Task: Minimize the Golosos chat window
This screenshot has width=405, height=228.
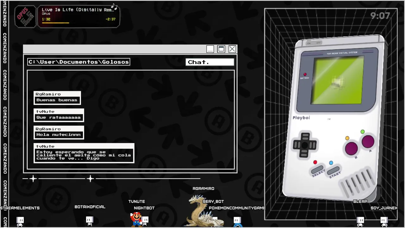Action: click(x=210, y=49)
